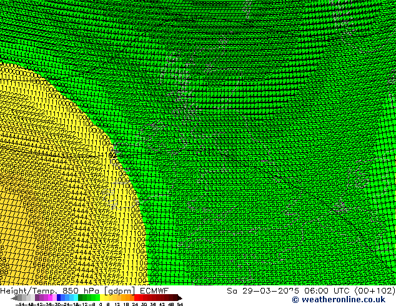The width and height of the screenshot is (396, 306).
Task: Click the bright red swatch in the legend
Action: (136, 297)
